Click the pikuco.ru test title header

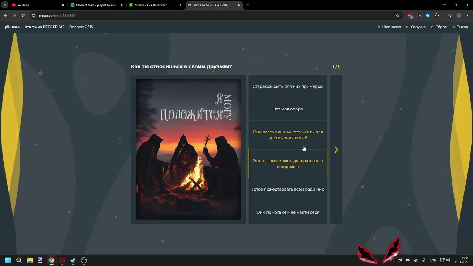pyautogui.click(x=35, y=27)
